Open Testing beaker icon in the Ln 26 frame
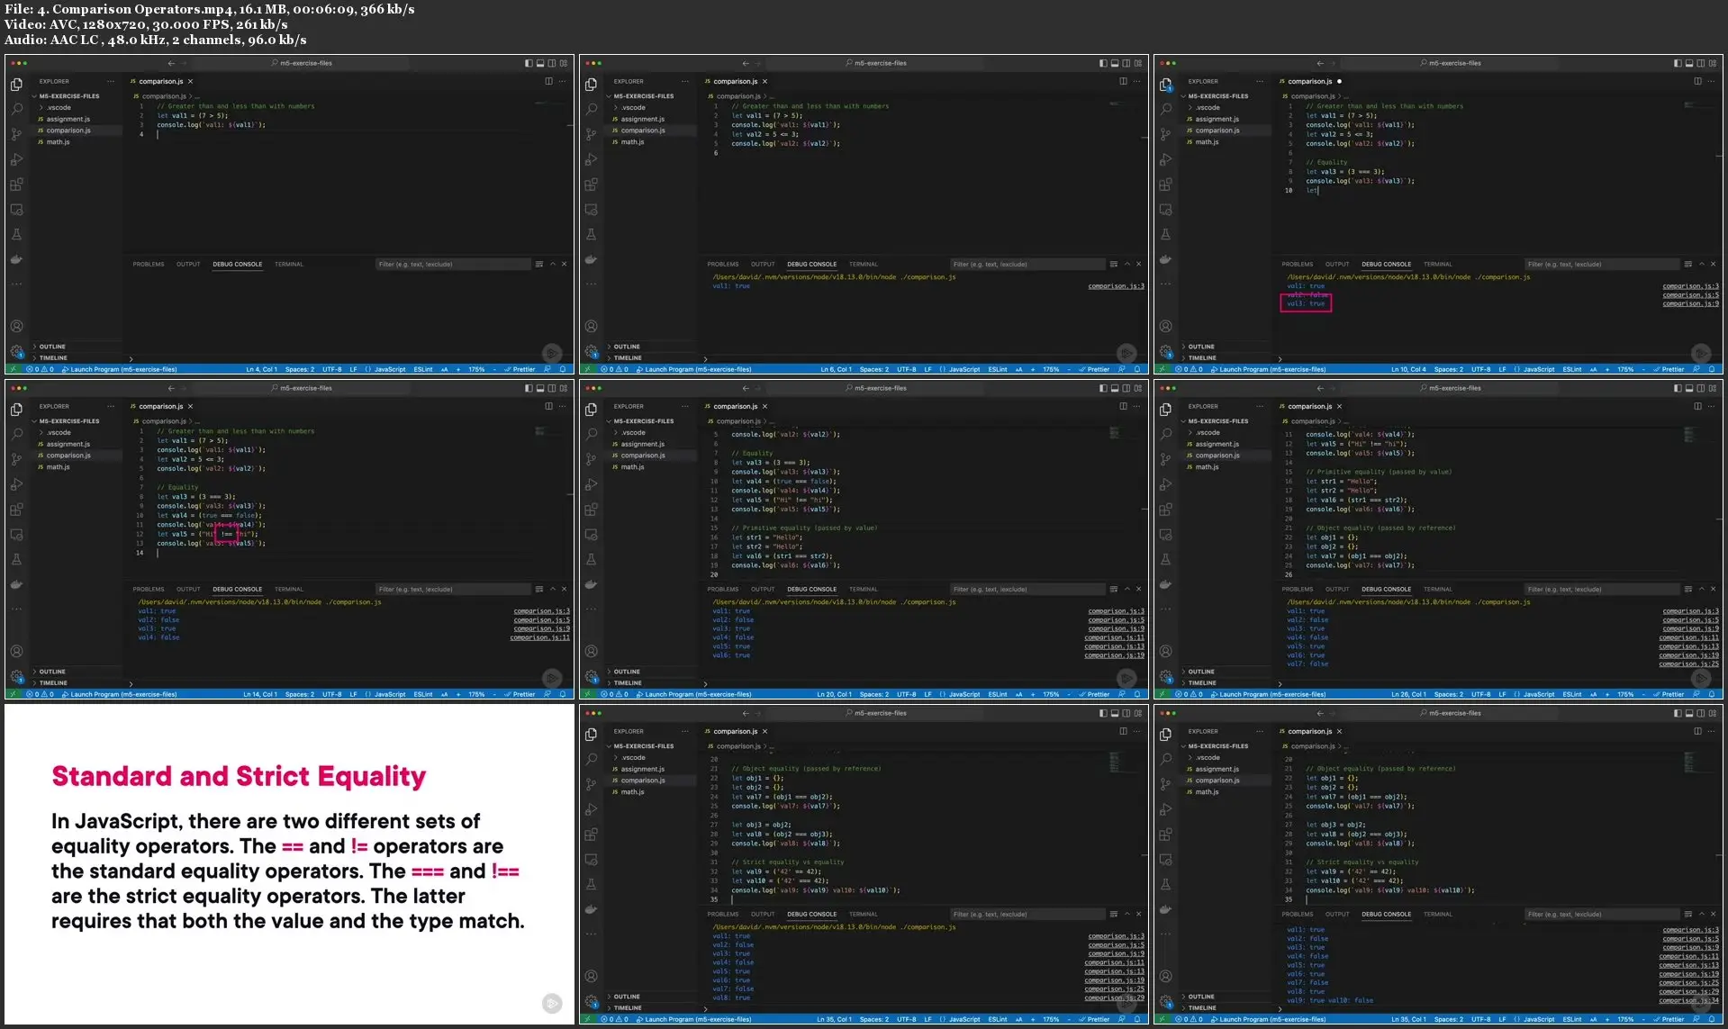 click(x=1165, y=559)
